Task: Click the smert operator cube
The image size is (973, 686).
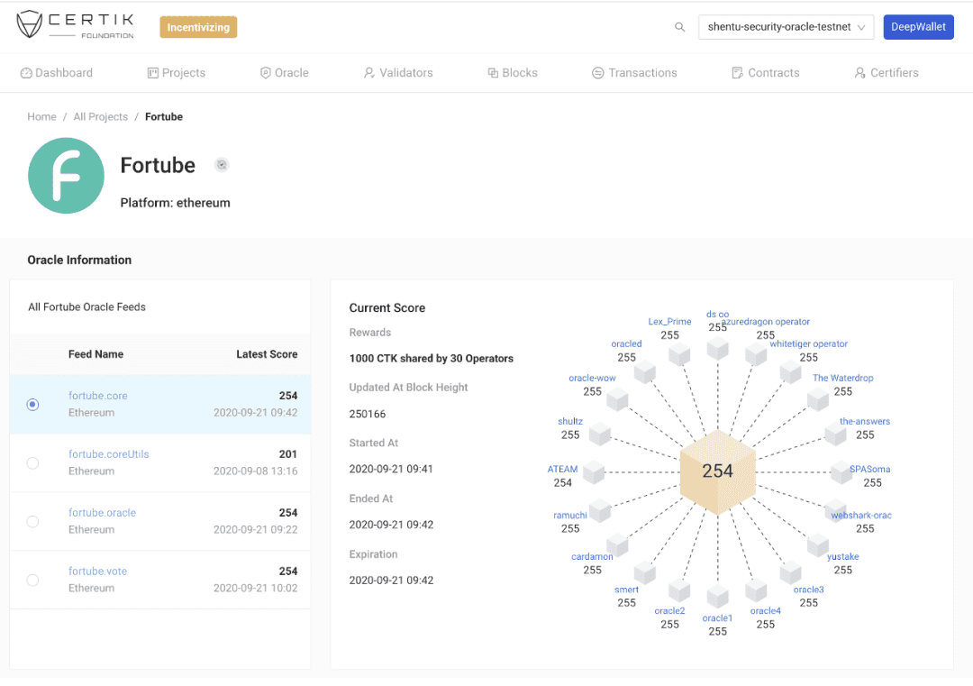Action: [x=645, y=573]
